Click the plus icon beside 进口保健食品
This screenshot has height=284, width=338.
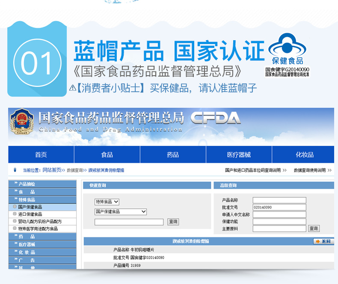pos(15,214)
